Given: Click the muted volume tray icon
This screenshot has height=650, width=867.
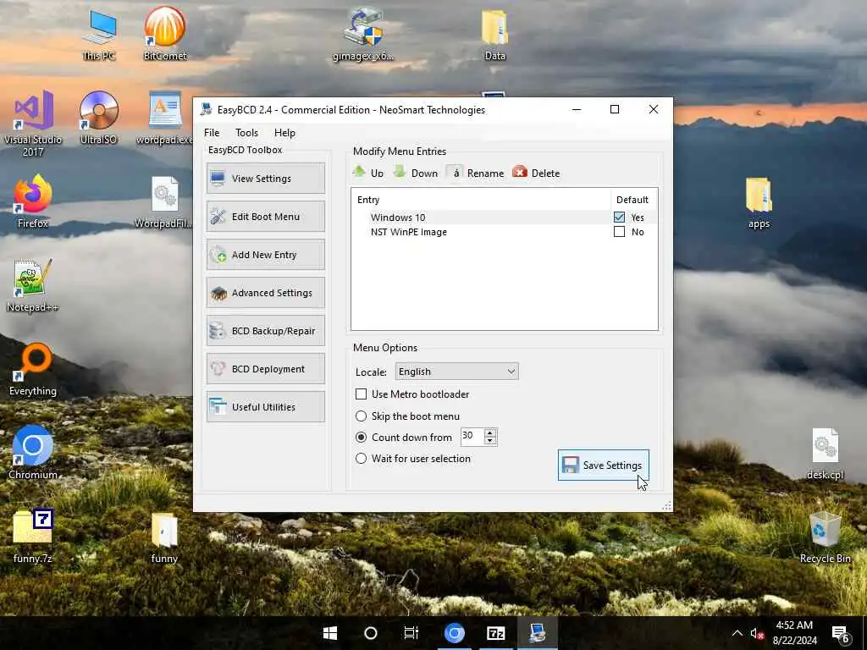Looking at the screenshot, I should click(x=756, y=633).
